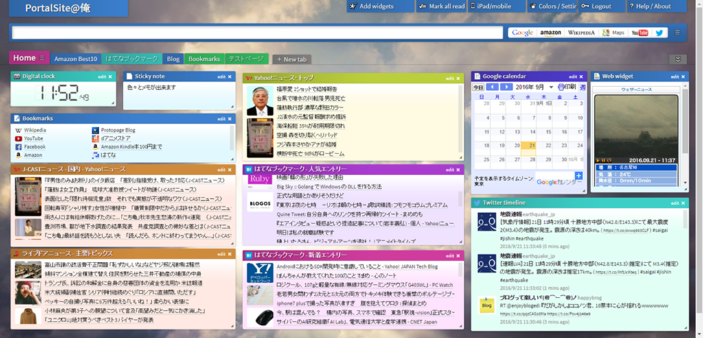Close the Sticky note widget

pos(229,77)
